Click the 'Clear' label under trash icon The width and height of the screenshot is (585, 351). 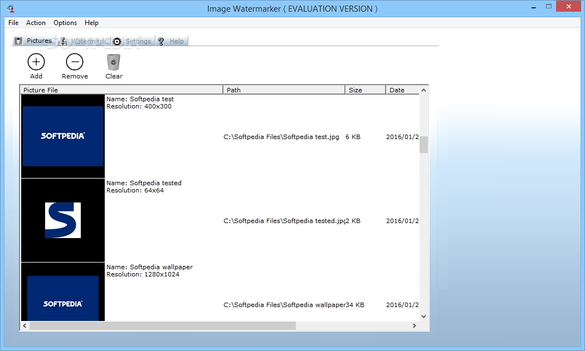(114, 76)
